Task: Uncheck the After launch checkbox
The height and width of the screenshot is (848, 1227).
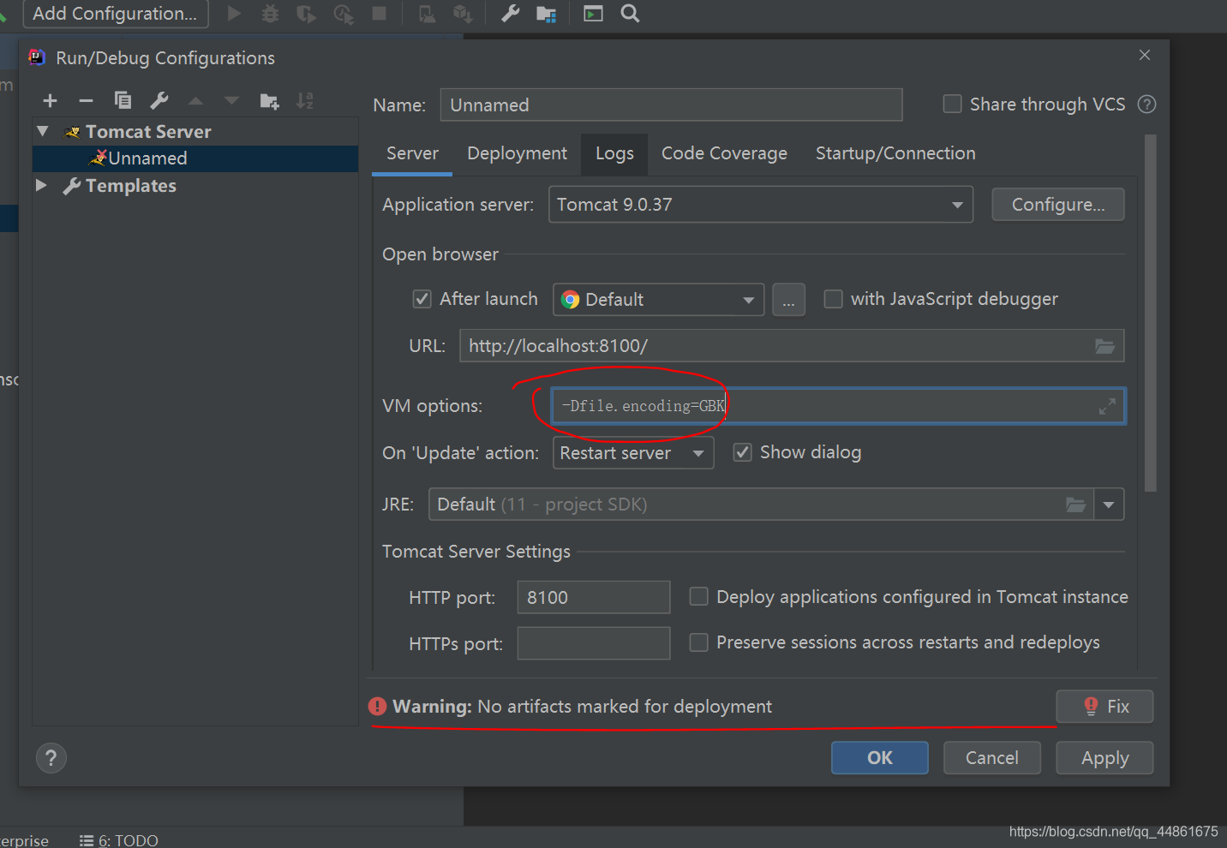Action: point(422,299)
